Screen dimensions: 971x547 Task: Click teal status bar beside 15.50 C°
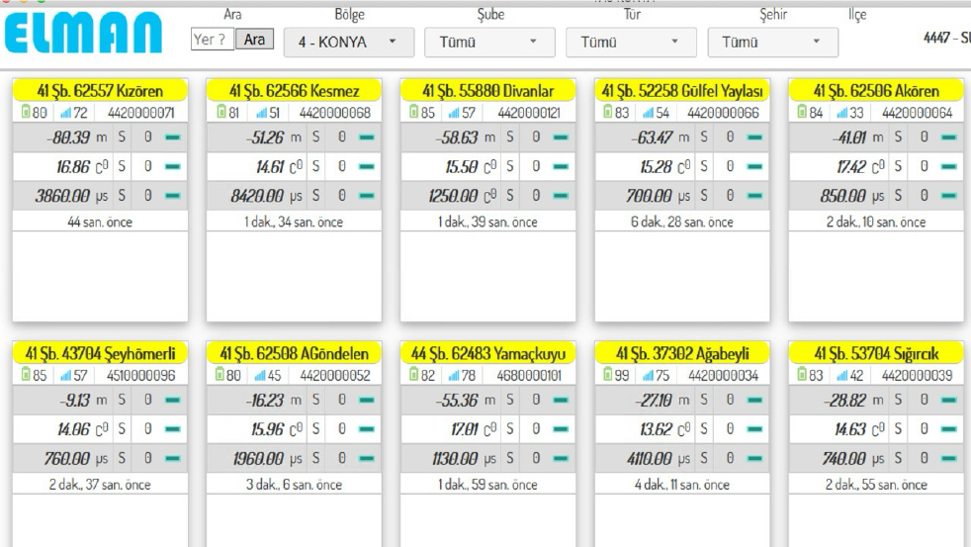[561, 166]
